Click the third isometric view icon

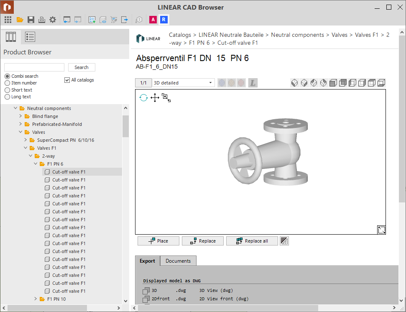coord(314,83)
